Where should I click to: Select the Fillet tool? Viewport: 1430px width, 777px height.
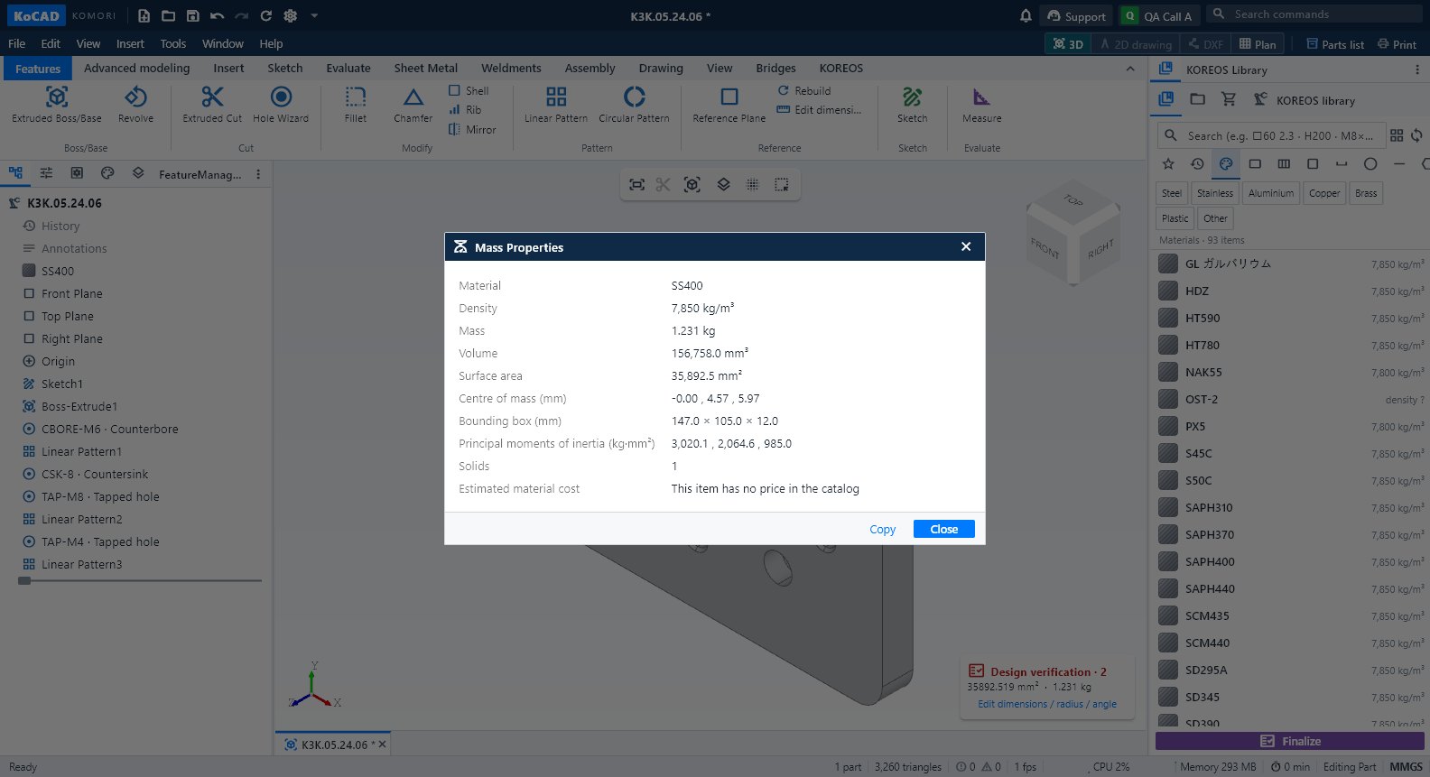click(x=356, y=104)
